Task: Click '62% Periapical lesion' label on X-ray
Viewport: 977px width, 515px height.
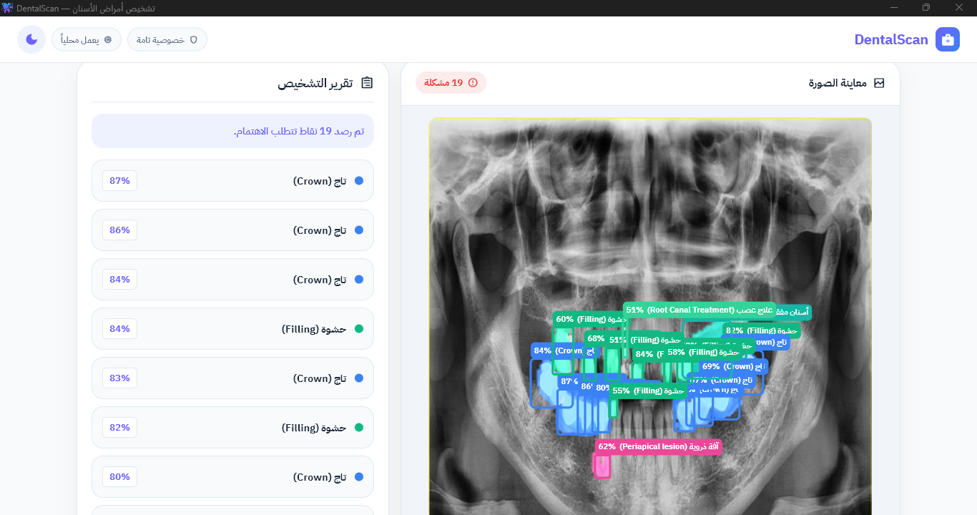Action: click(x=658, y=446)
